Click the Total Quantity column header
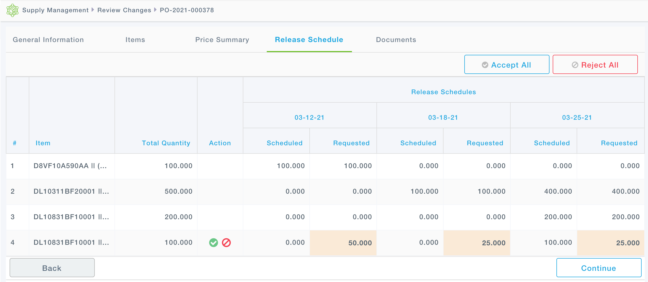Viewport: 648px width, 282px height. tap(166, 143)
